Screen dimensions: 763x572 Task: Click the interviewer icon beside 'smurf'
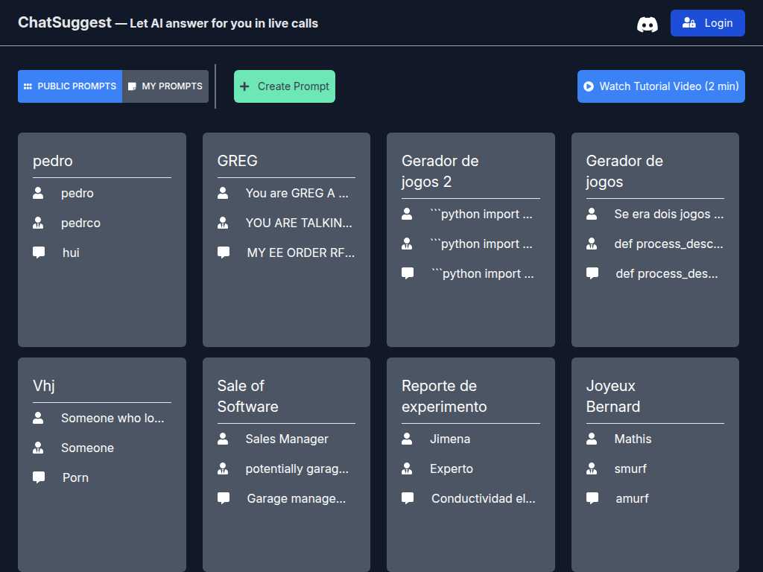pos(592,468)
